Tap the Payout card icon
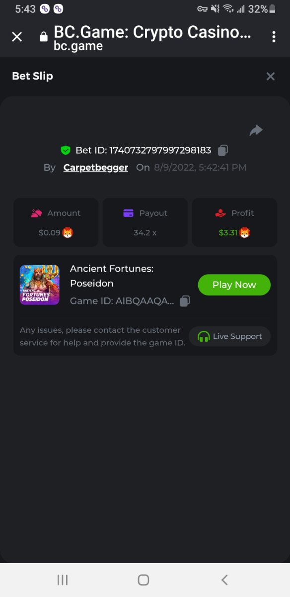Image resolution: width=290 pixels, height=597 pixels. coord(129,213)
